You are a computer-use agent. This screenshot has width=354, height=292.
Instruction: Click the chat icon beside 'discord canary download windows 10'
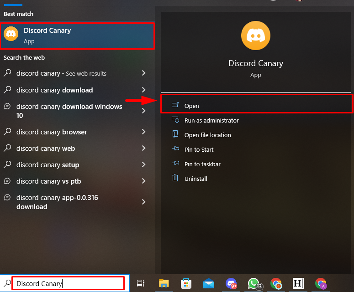coord(7,106)
